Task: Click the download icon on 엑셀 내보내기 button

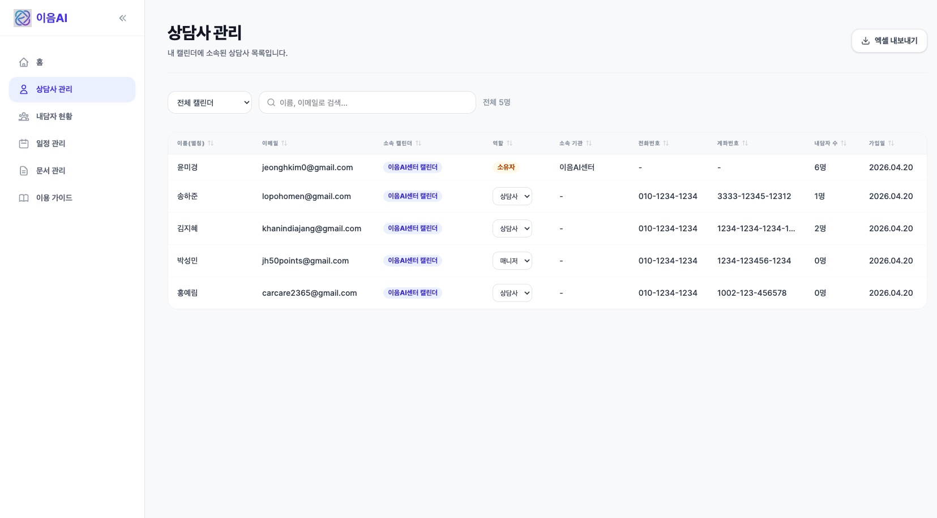Action: coord(866,40)
